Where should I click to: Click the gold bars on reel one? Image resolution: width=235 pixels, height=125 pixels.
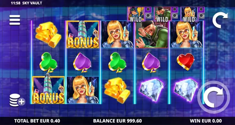[48, 34]
